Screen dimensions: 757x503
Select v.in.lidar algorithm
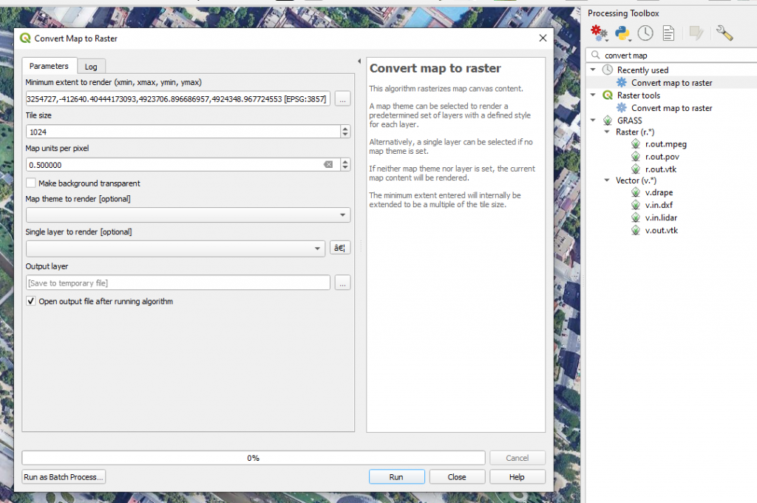tap(661, 217)
